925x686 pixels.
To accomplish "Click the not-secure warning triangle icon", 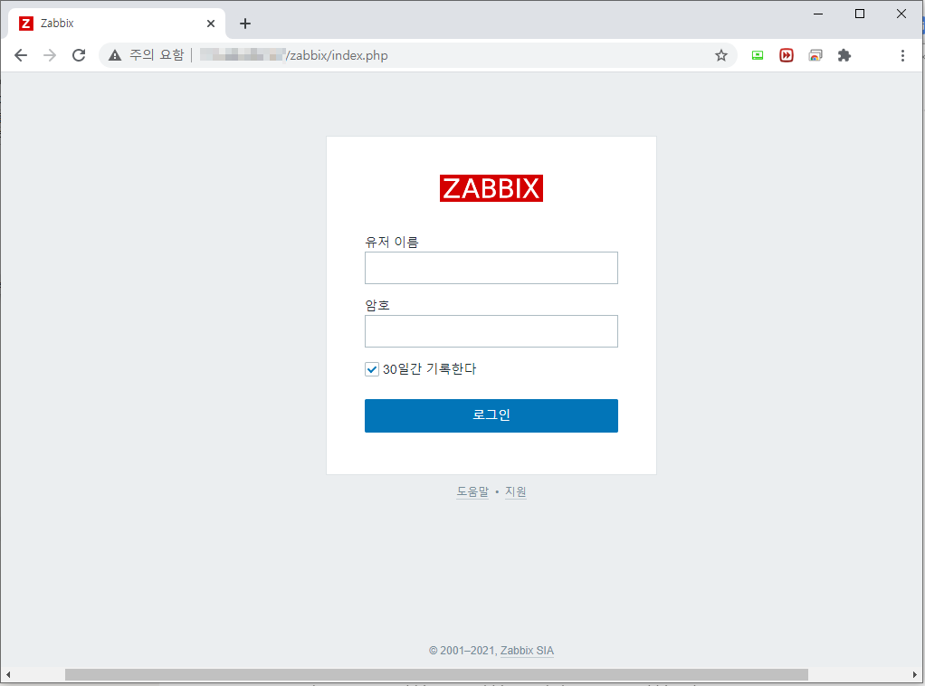I will (x=115, y=55).
